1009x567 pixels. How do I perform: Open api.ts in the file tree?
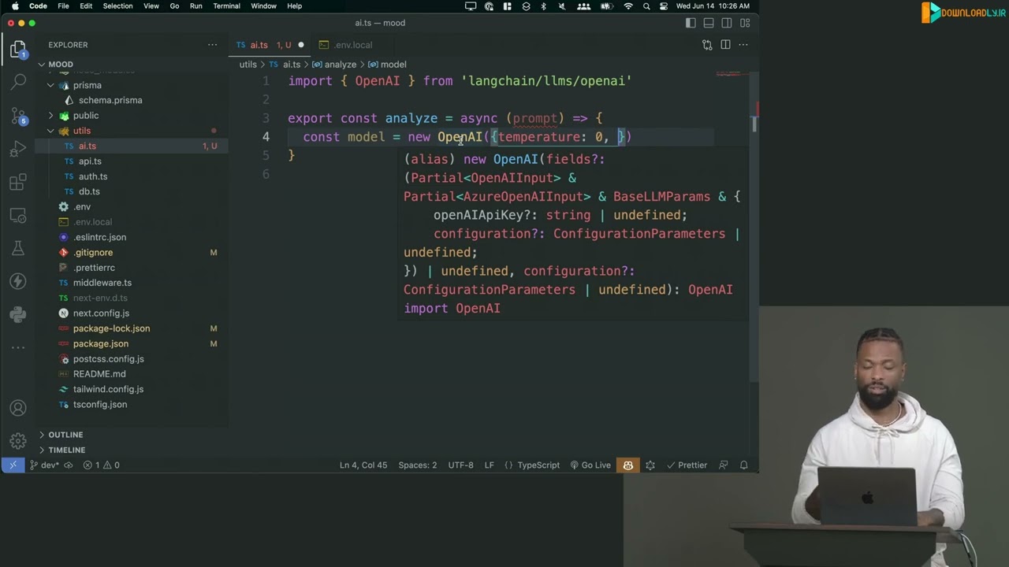point(90,161)
